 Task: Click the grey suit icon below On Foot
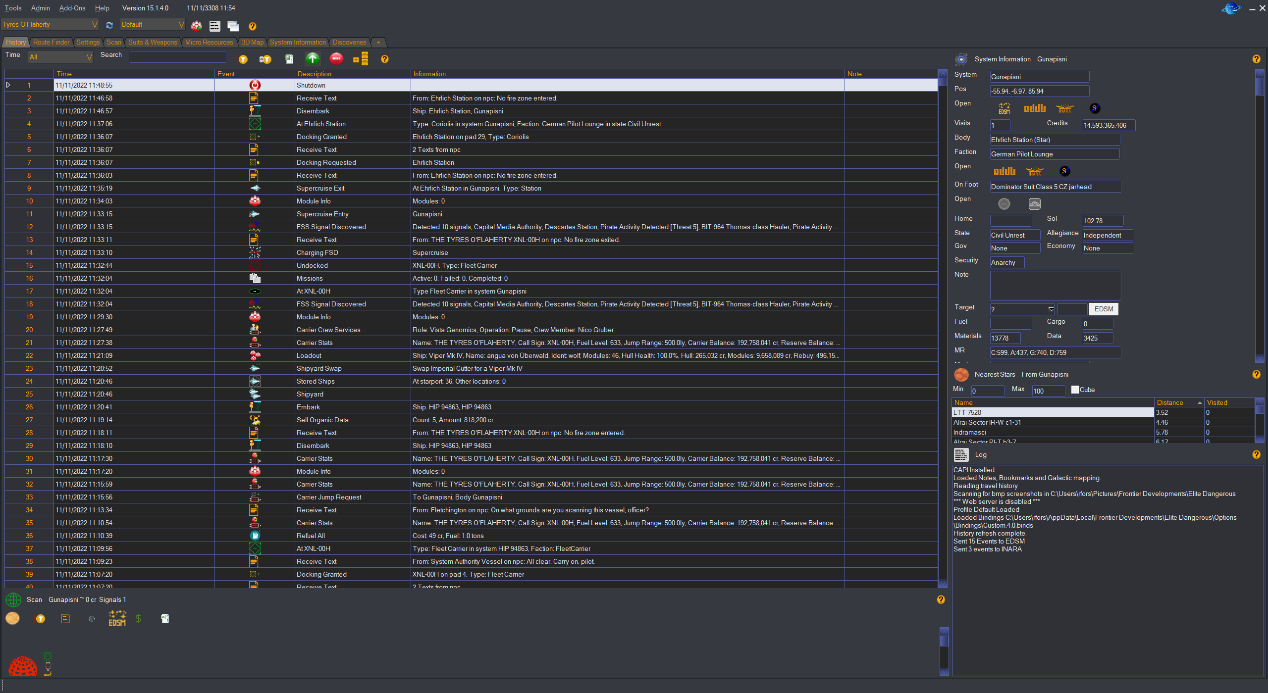(x=1004, y=203)
